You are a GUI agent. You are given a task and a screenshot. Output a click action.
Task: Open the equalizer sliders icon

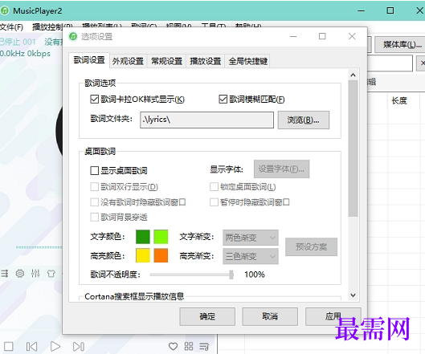35,274
